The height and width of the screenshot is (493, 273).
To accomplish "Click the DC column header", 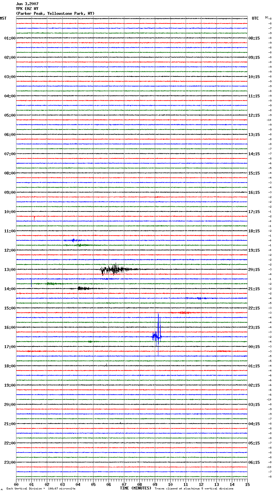I will pos(267,17).
